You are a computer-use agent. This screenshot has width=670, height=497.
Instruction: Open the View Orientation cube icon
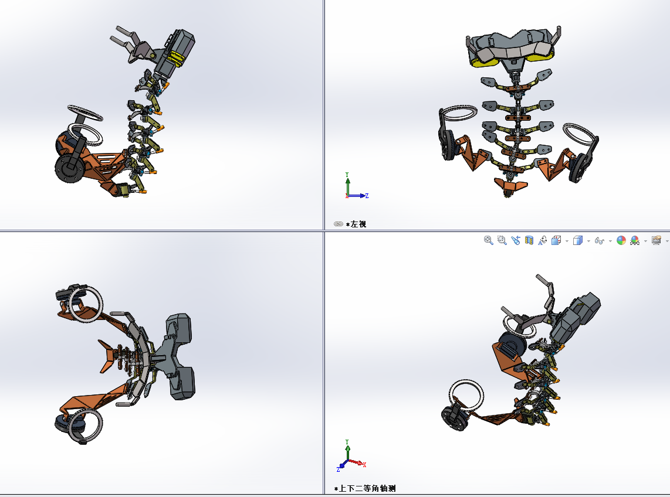pos(556,240)
